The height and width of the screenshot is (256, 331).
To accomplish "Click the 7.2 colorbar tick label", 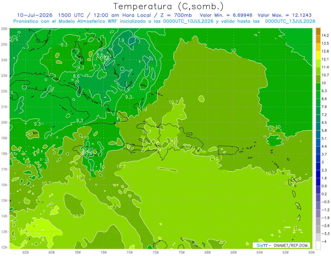I will (x=324, y=115).
